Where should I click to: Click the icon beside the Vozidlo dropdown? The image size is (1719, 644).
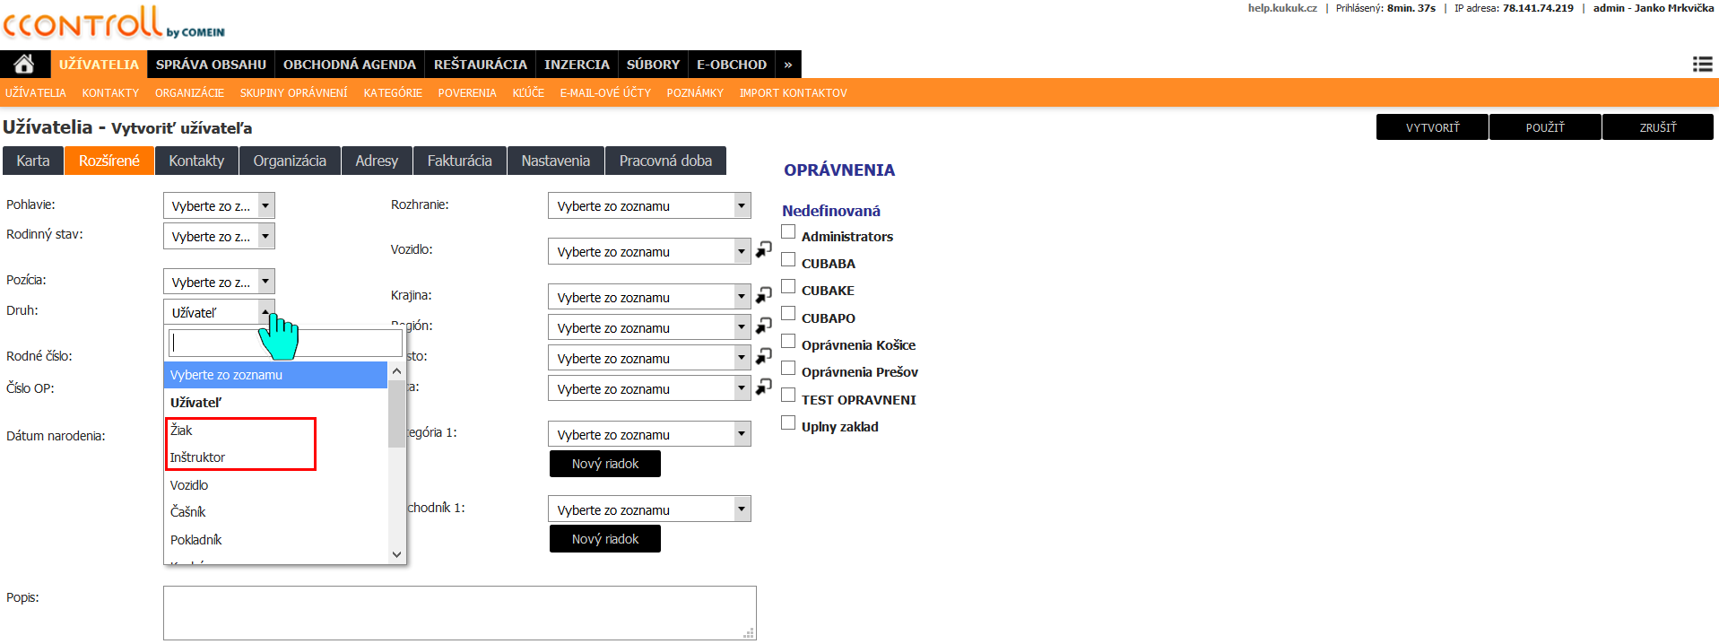pyautogui.click(x=763, y=250)
